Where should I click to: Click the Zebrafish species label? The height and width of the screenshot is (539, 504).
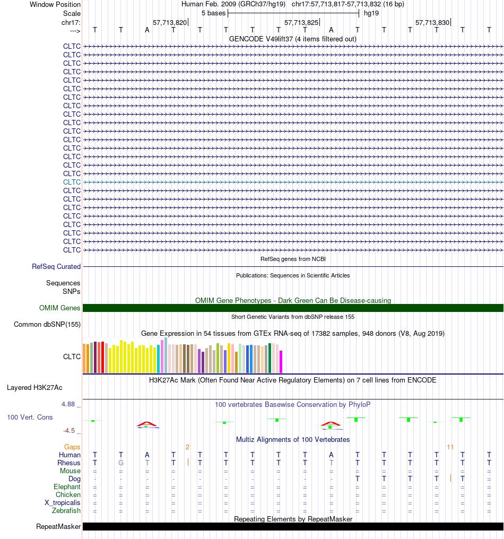click(x=66, y=510)
